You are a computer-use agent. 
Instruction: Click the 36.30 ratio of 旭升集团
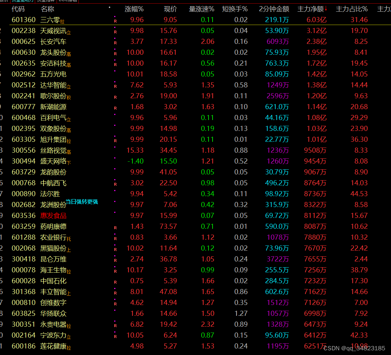359,139
